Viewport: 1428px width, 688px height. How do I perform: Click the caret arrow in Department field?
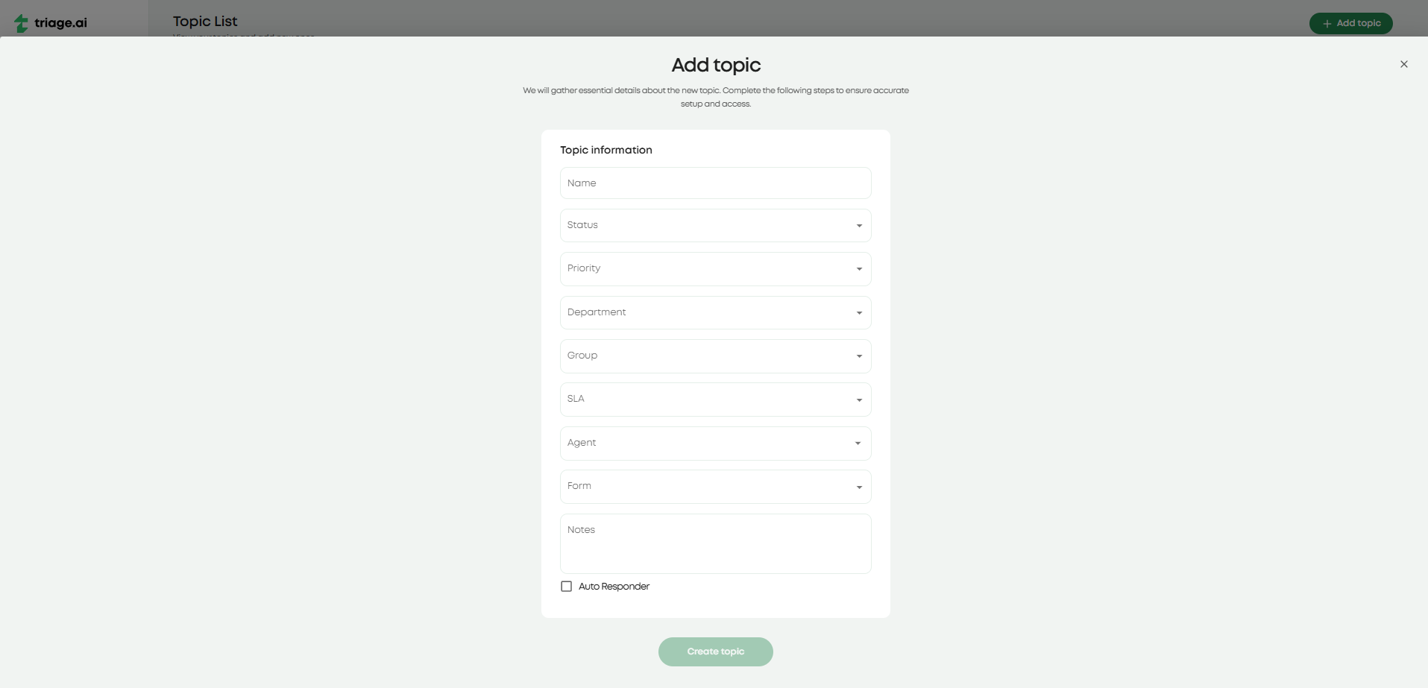(x=859, y=313)
